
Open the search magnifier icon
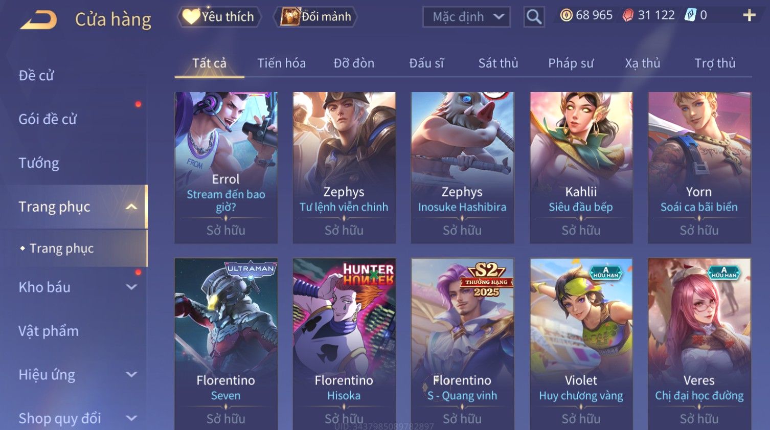tap(534, 17)
